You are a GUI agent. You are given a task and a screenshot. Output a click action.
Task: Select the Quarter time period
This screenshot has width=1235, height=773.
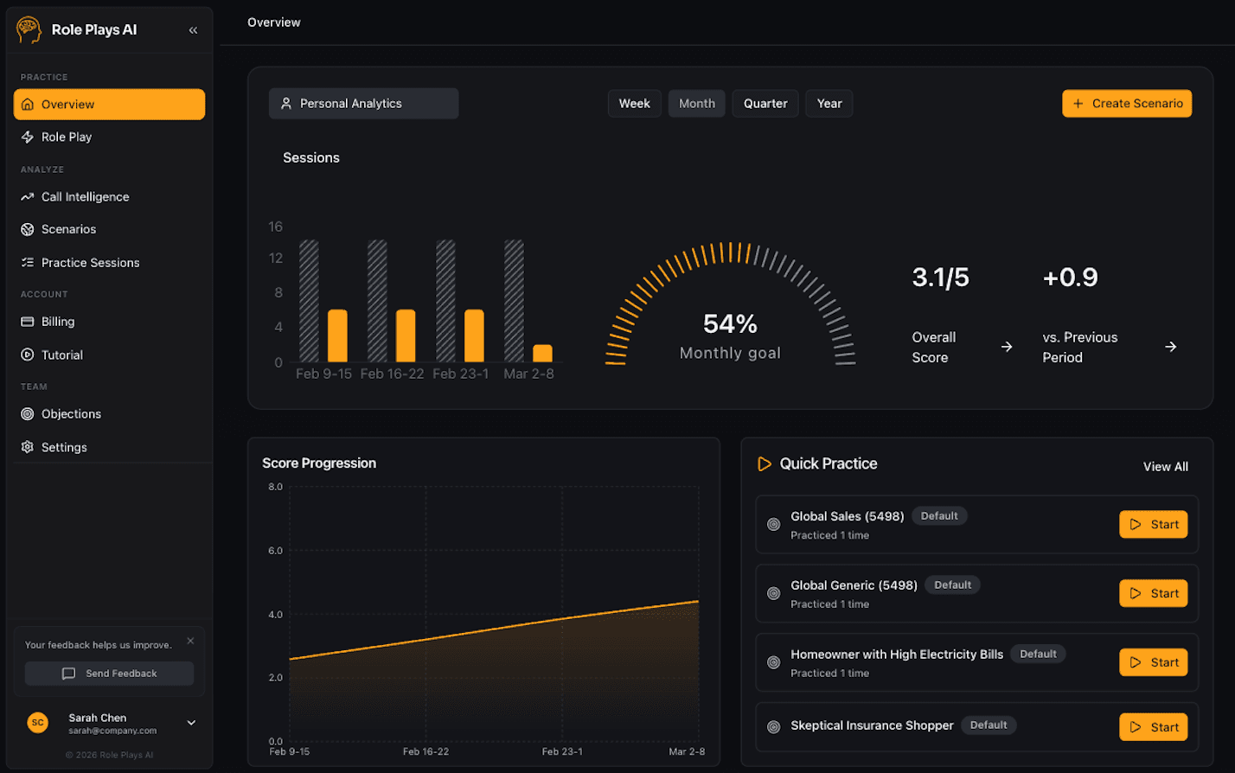765,103
